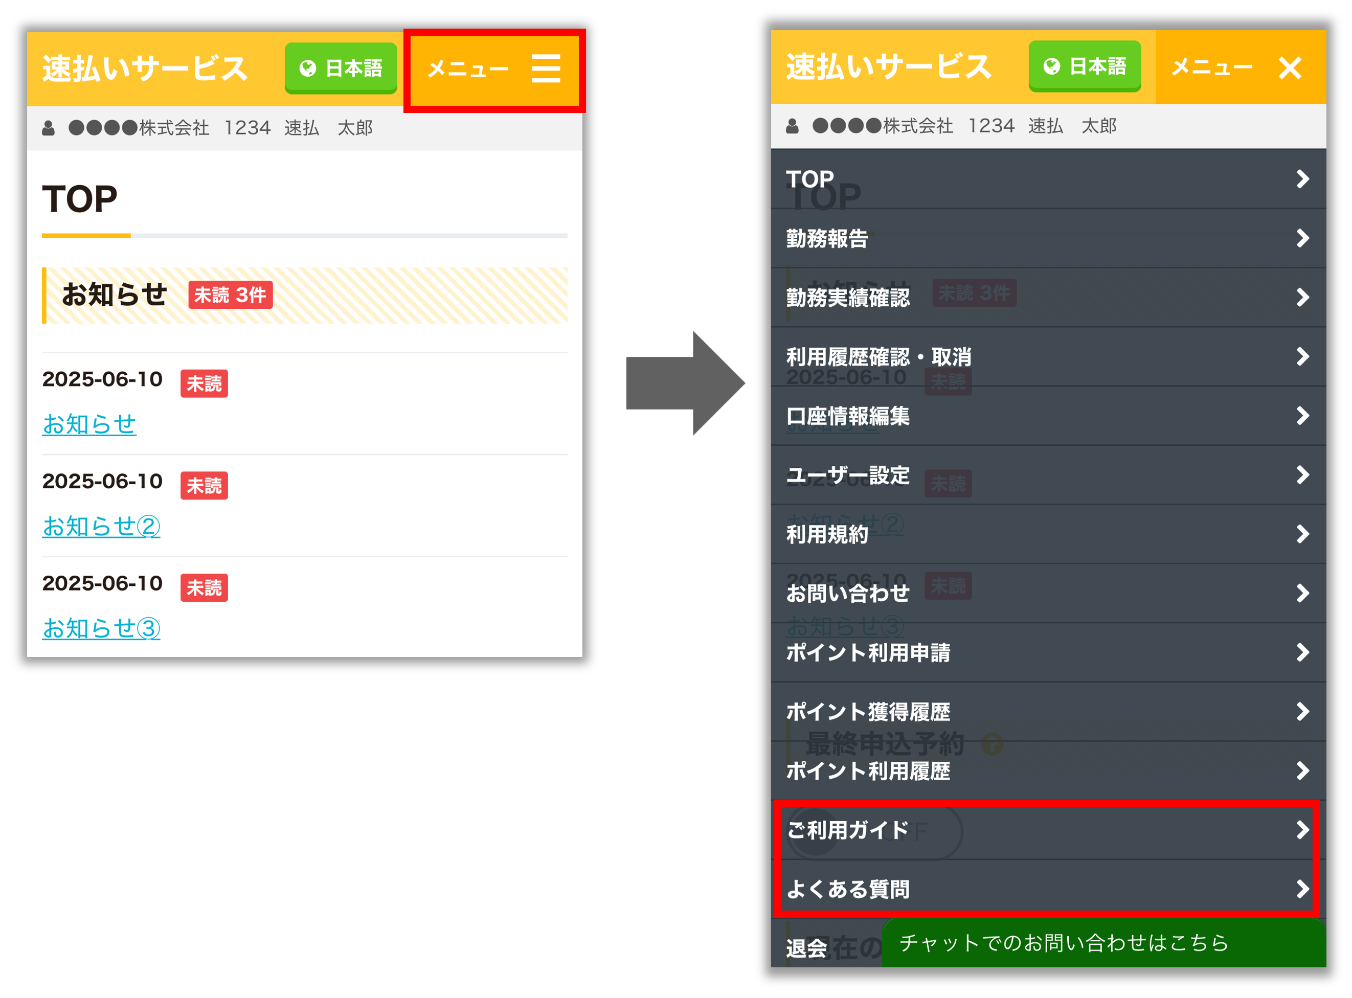Image resolution: width=1352 pixels, height=998 pixels.
Task: Expand the ポイント利用申請 entry via its arrow
Action: coord(1302,652)
